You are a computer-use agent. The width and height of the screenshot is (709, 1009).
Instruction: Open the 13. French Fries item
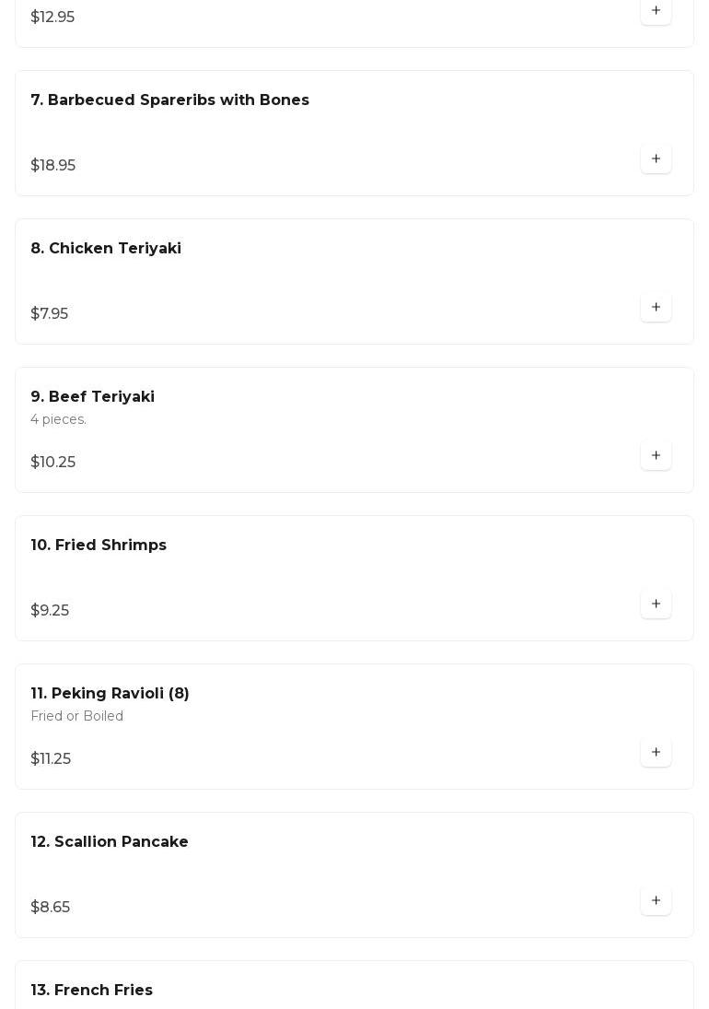(x=92, y=990)
